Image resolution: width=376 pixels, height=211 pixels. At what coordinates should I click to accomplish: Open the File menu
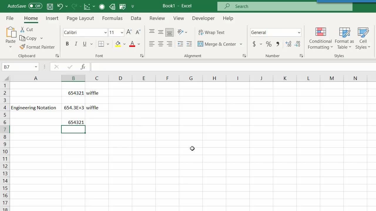coord(10,18)
